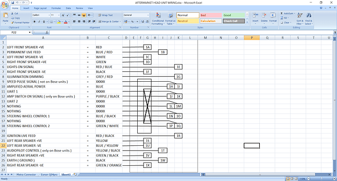Switch to the Insert ribbon tab

pyautogui.click(x=26, y=8)
